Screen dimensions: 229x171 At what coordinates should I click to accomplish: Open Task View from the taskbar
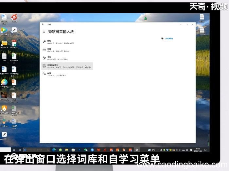[20, 150]
